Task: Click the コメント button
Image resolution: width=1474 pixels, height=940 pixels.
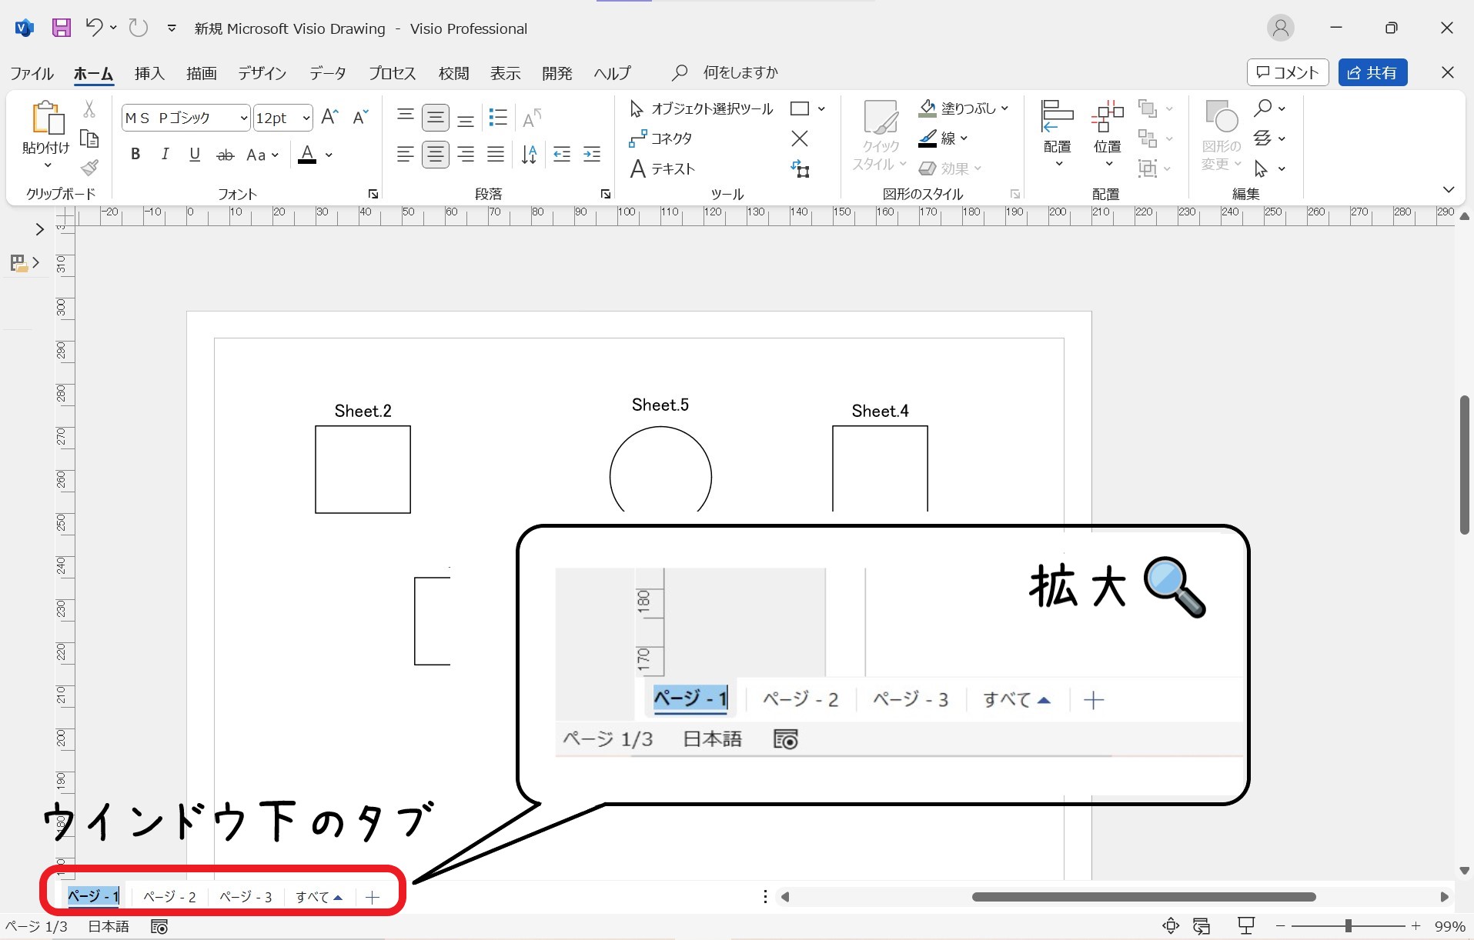Action: pyautogui.click(x=1286, y=72)
